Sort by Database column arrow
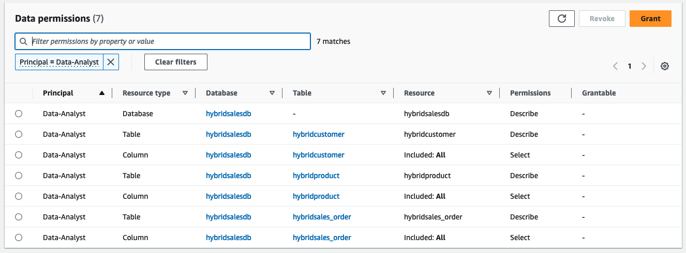Image resolution: width=686 pixels, height=253 pixels. pos(272,93)
